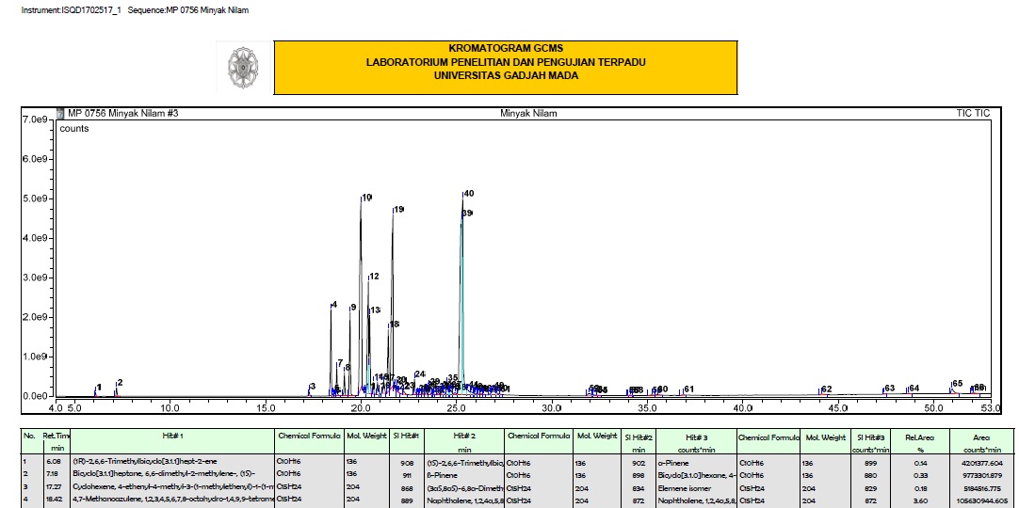1019x508 pixels.
Task: Click the 'Minyak Nilam' chromatogram center title
Action: click(528, 114)
